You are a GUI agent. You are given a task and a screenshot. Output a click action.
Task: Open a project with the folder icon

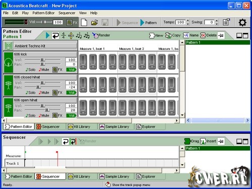(x=94, y=22)
